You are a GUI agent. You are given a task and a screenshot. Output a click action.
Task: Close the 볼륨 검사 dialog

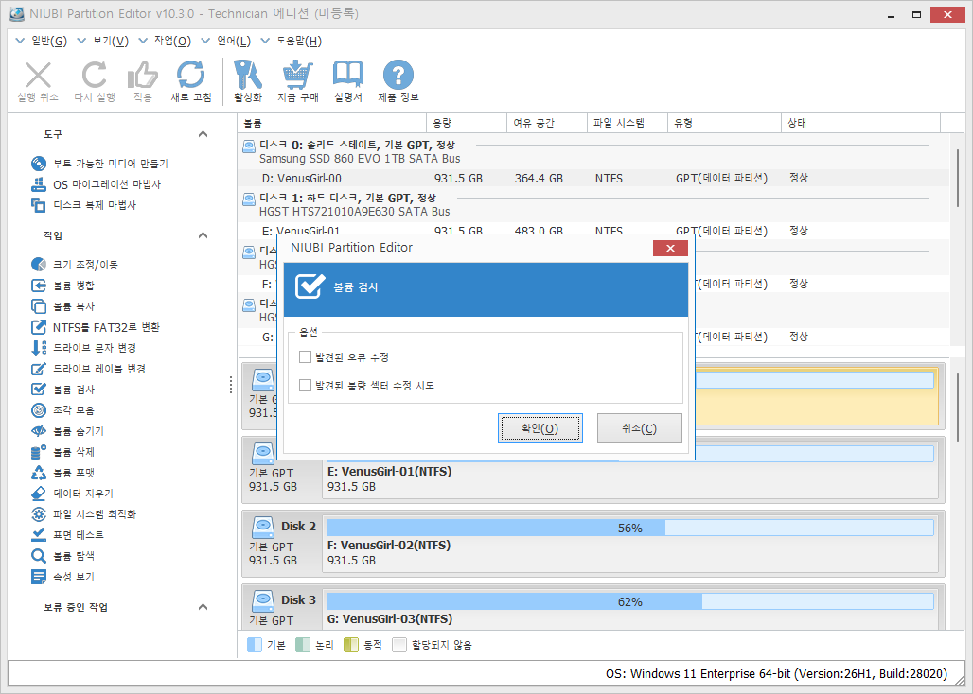[670, 248]
